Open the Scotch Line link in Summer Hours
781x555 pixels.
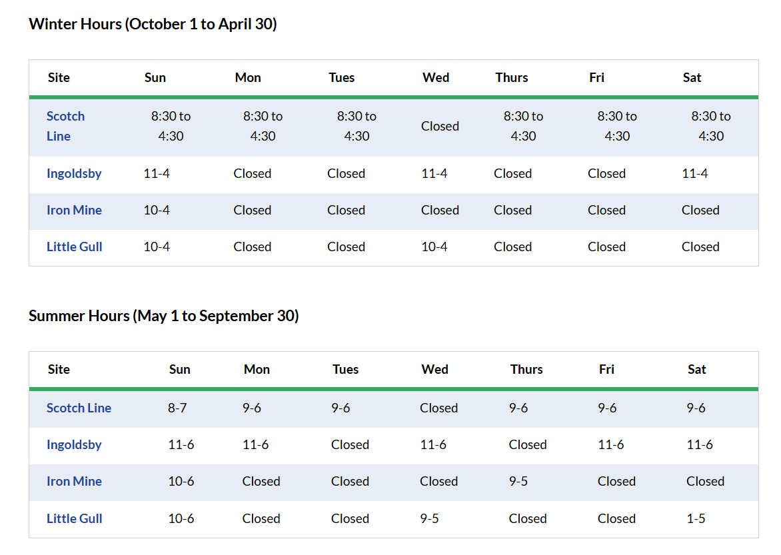click(79, 408)
